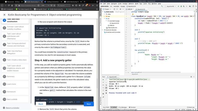The image size is (198, 111).
Task: Collapse all in Project panel
Action: pos(117,9)
